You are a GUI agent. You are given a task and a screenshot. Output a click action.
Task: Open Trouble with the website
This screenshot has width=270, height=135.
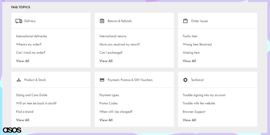(199, 103)
